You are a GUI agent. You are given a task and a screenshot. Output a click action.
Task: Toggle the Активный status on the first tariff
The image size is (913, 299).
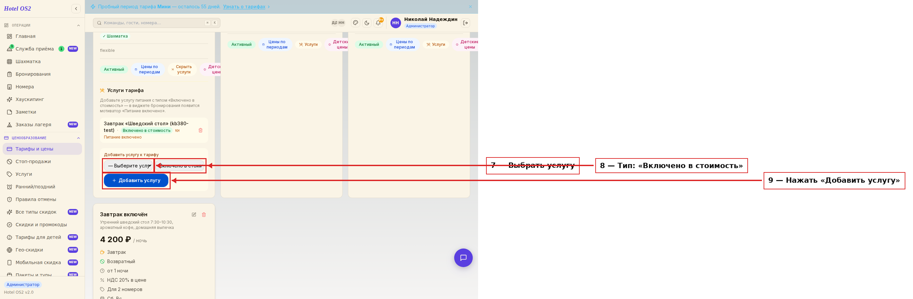coord(114,69)
